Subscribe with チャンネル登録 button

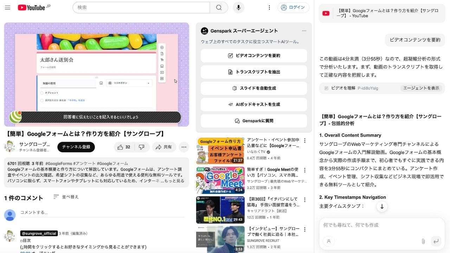[x=76, y=147]
